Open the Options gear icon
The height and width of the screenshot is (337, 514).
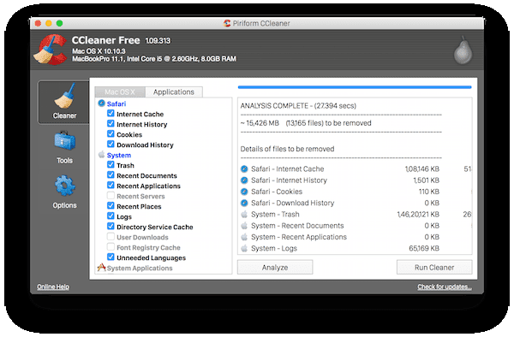(65, 186)
